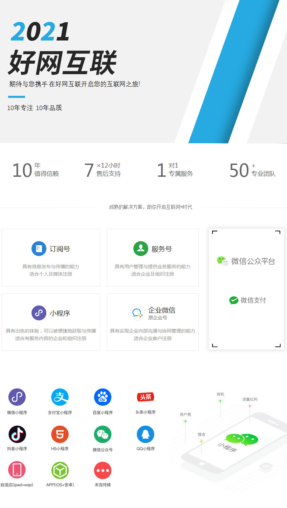Select the 头条小程序 red icon

[x=146, y=397]
